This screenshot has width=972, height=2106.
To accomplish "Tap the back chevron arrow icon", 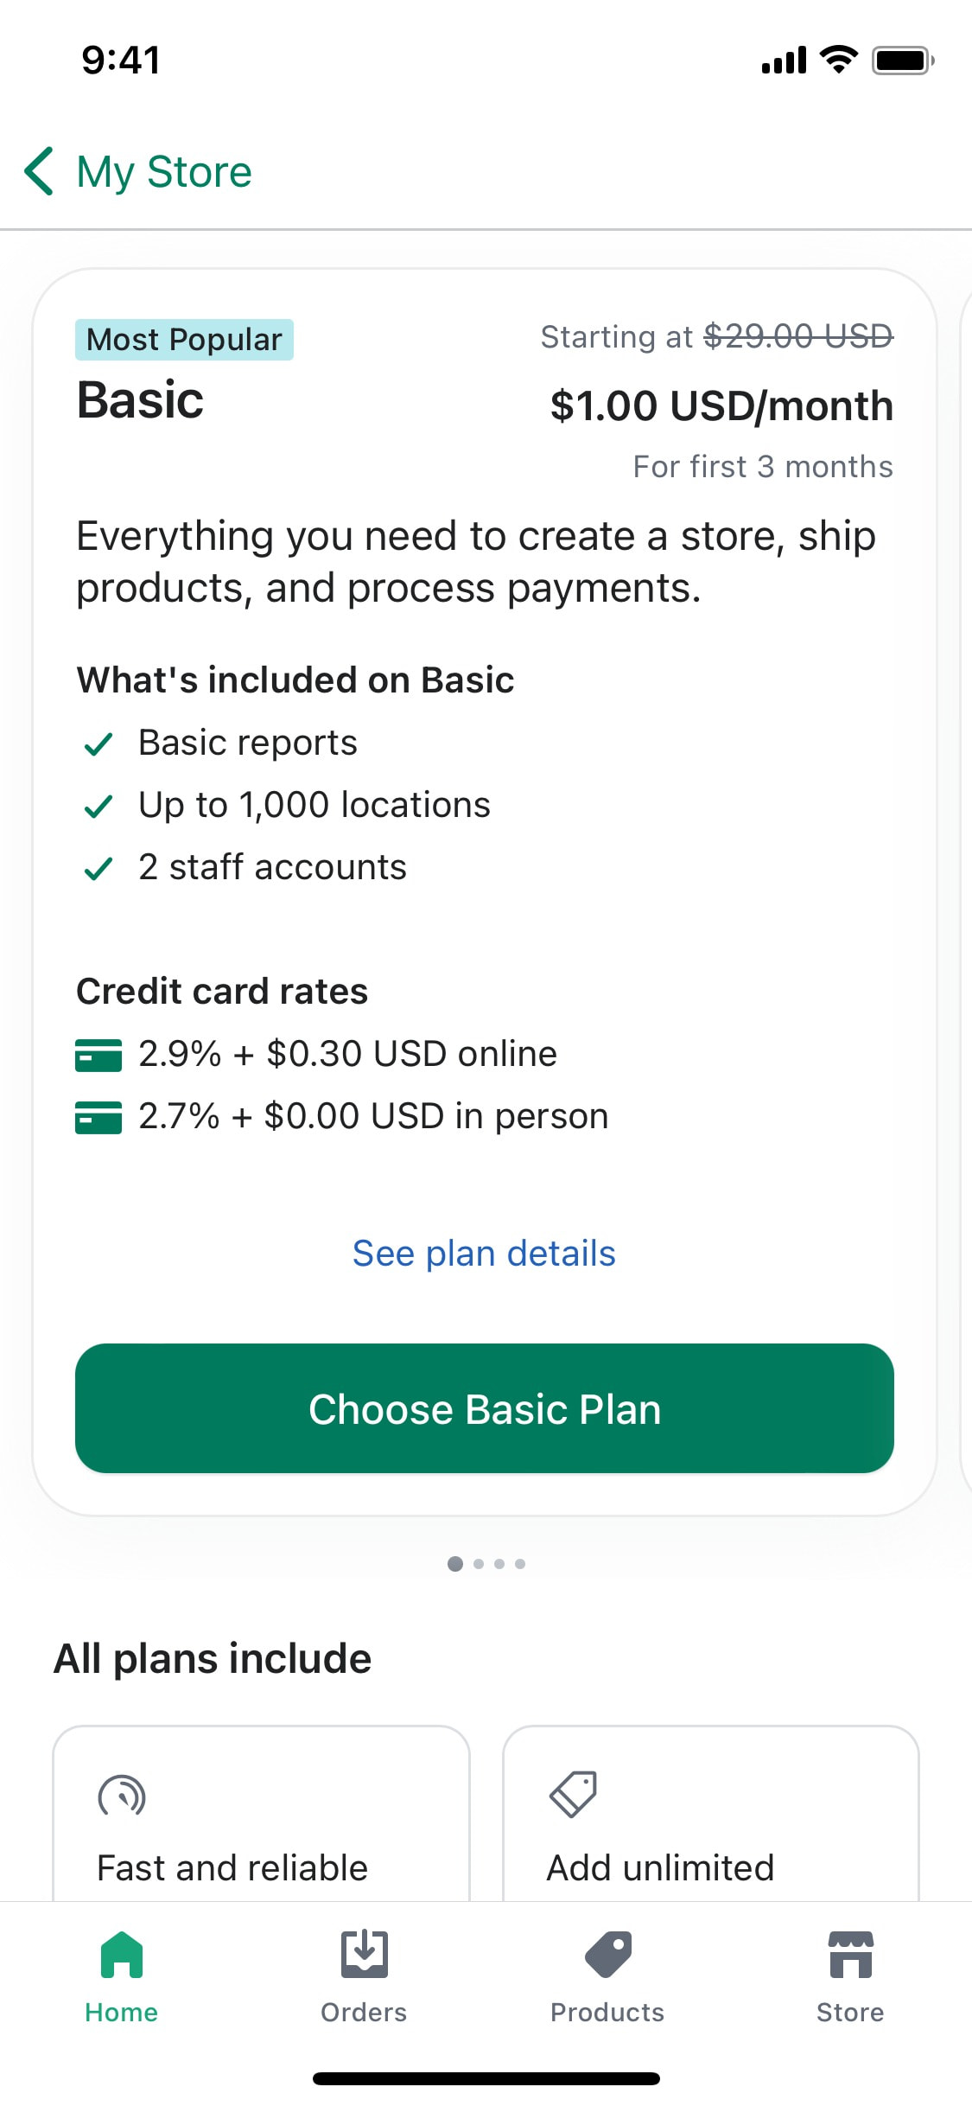I will 40,171.
